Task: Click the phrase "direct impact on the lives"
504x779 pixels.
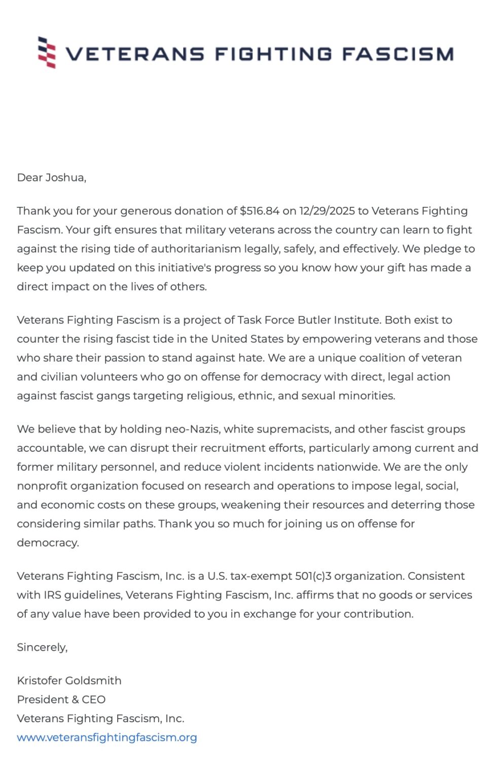Action: pyautogui.click(x=86, y=286)
